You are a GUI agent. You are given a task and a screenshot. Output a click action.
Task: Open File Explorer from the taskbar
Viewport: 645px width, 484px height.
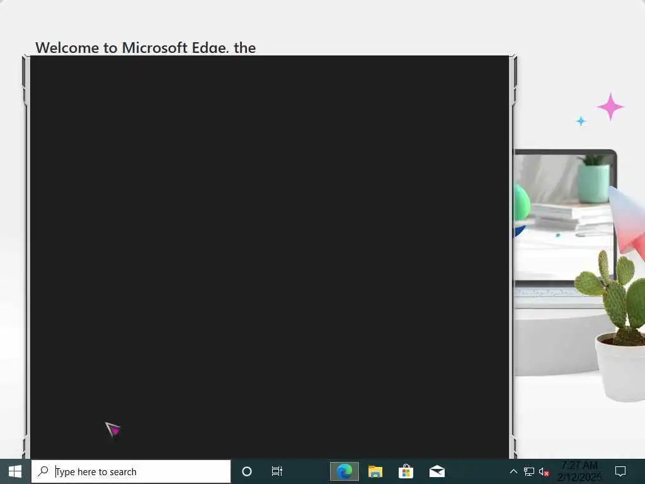[375, 471]
